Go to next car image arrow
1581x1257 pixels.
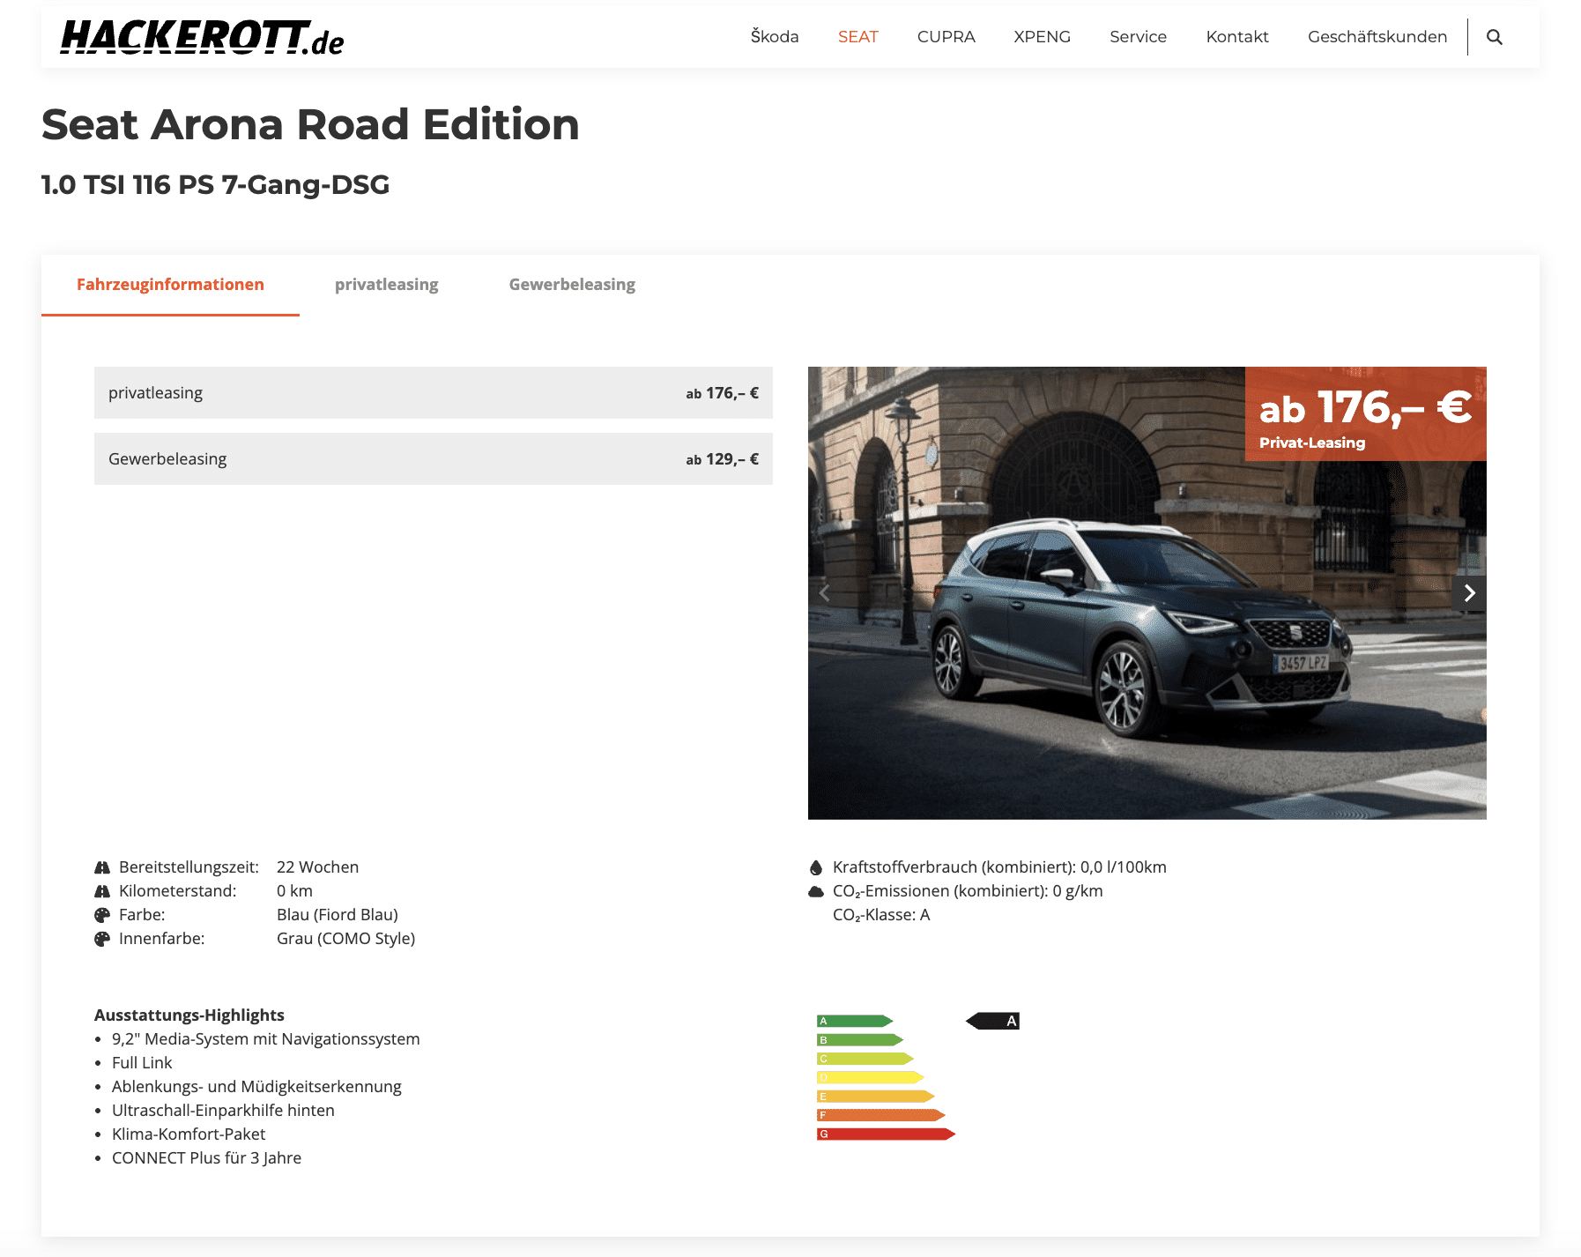[1468, 593]
